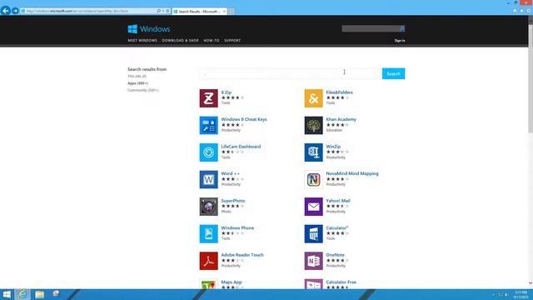Viewport: 533px width, 300px height.
Task: Filter results by This site
Action: tap(137, 76)
